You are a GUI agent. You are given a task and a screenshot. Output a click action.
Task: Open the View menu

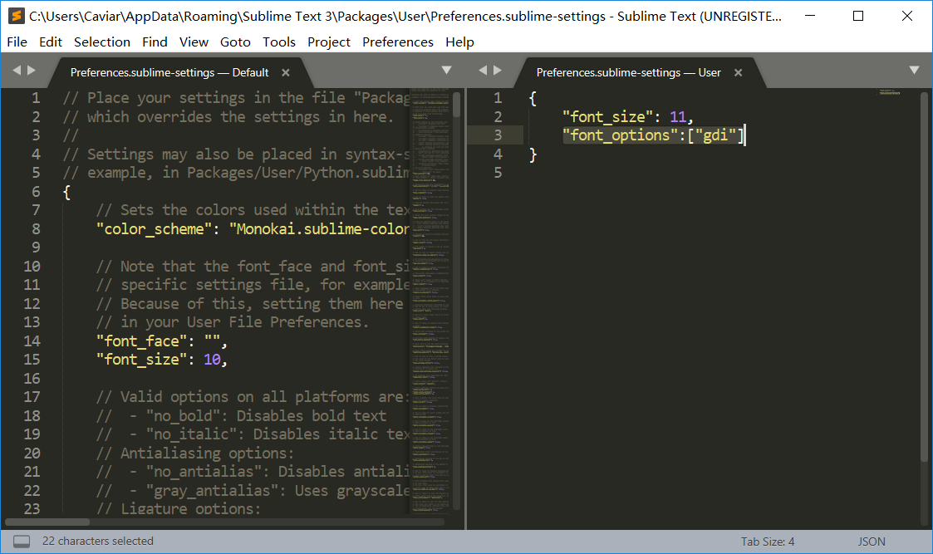(194, 42)
